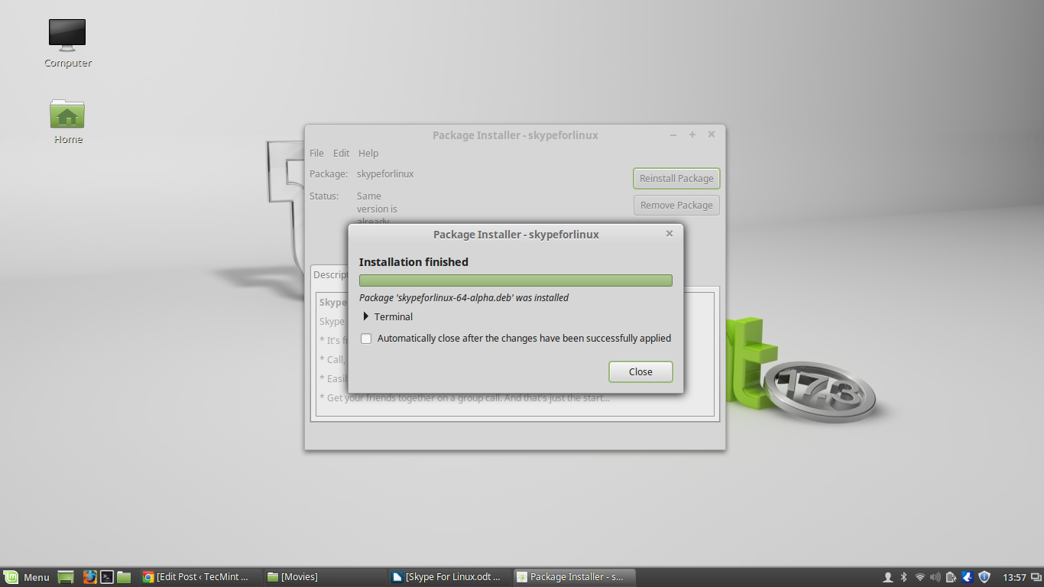Open the Mint Menu button
Screen dimensions: 1044x587
tap(28, 577)
